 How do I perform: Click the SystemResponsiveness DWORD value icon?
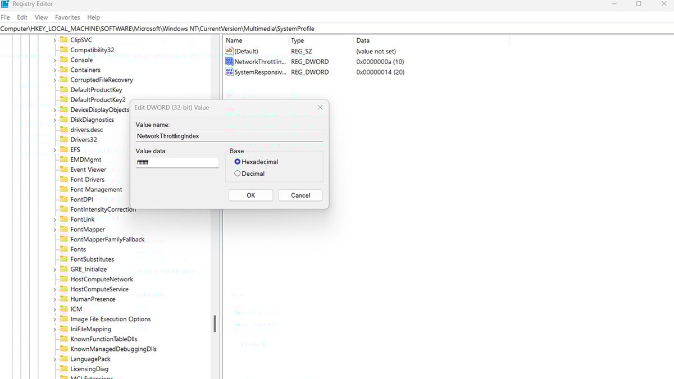tap(229, 72)
